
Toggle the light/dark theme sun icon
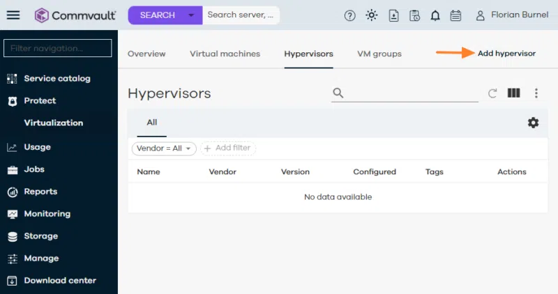click(371, 15)
